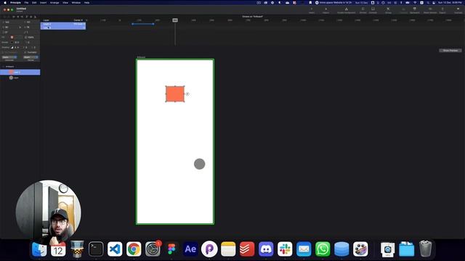
Task: Toggle the Media checkbox
Action: tap(25, 37)
